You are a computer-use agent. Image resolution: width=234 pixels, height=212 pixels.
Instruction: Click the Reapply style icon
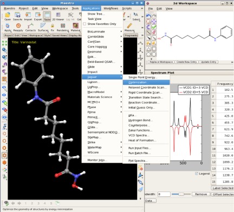click(18, 28)
